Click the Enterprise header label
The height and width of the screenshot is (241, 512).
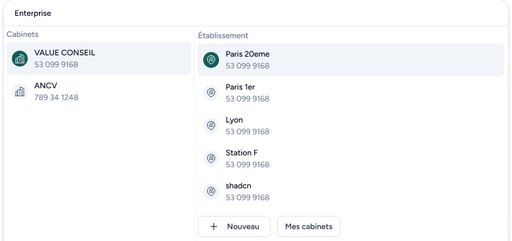tap(32, 13)
